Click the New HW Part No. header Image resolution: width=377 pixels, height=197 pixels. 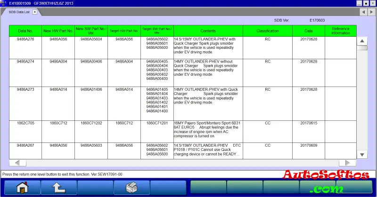click(x=58, y=31)
